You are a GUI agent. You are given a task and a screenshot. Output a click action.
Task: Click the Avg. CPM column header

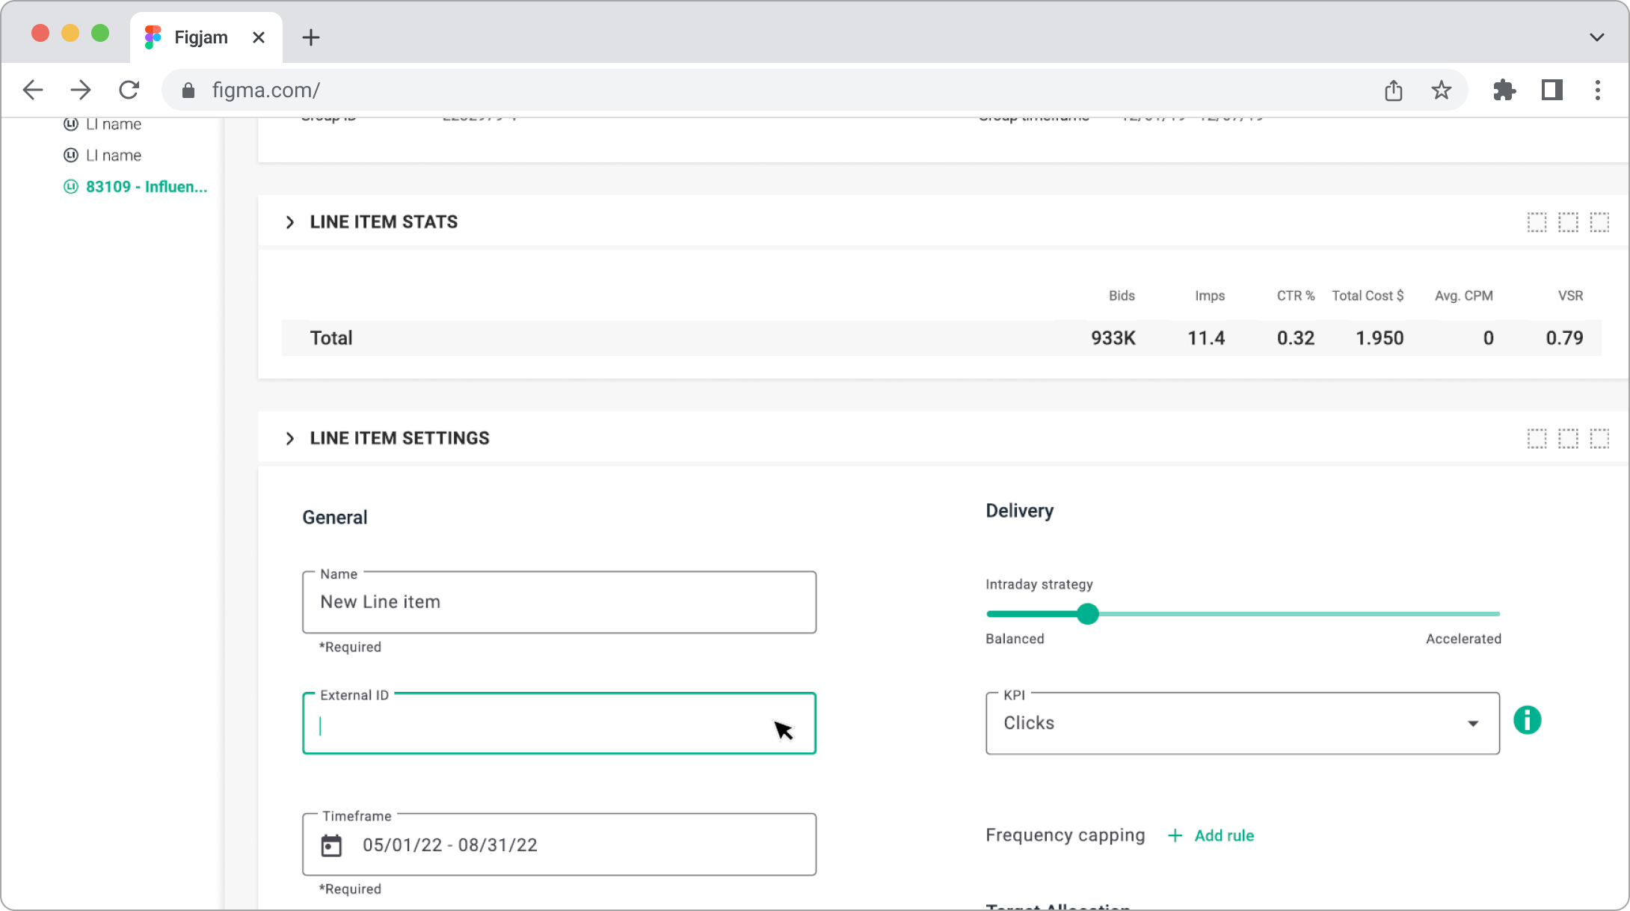[1464, 295]
